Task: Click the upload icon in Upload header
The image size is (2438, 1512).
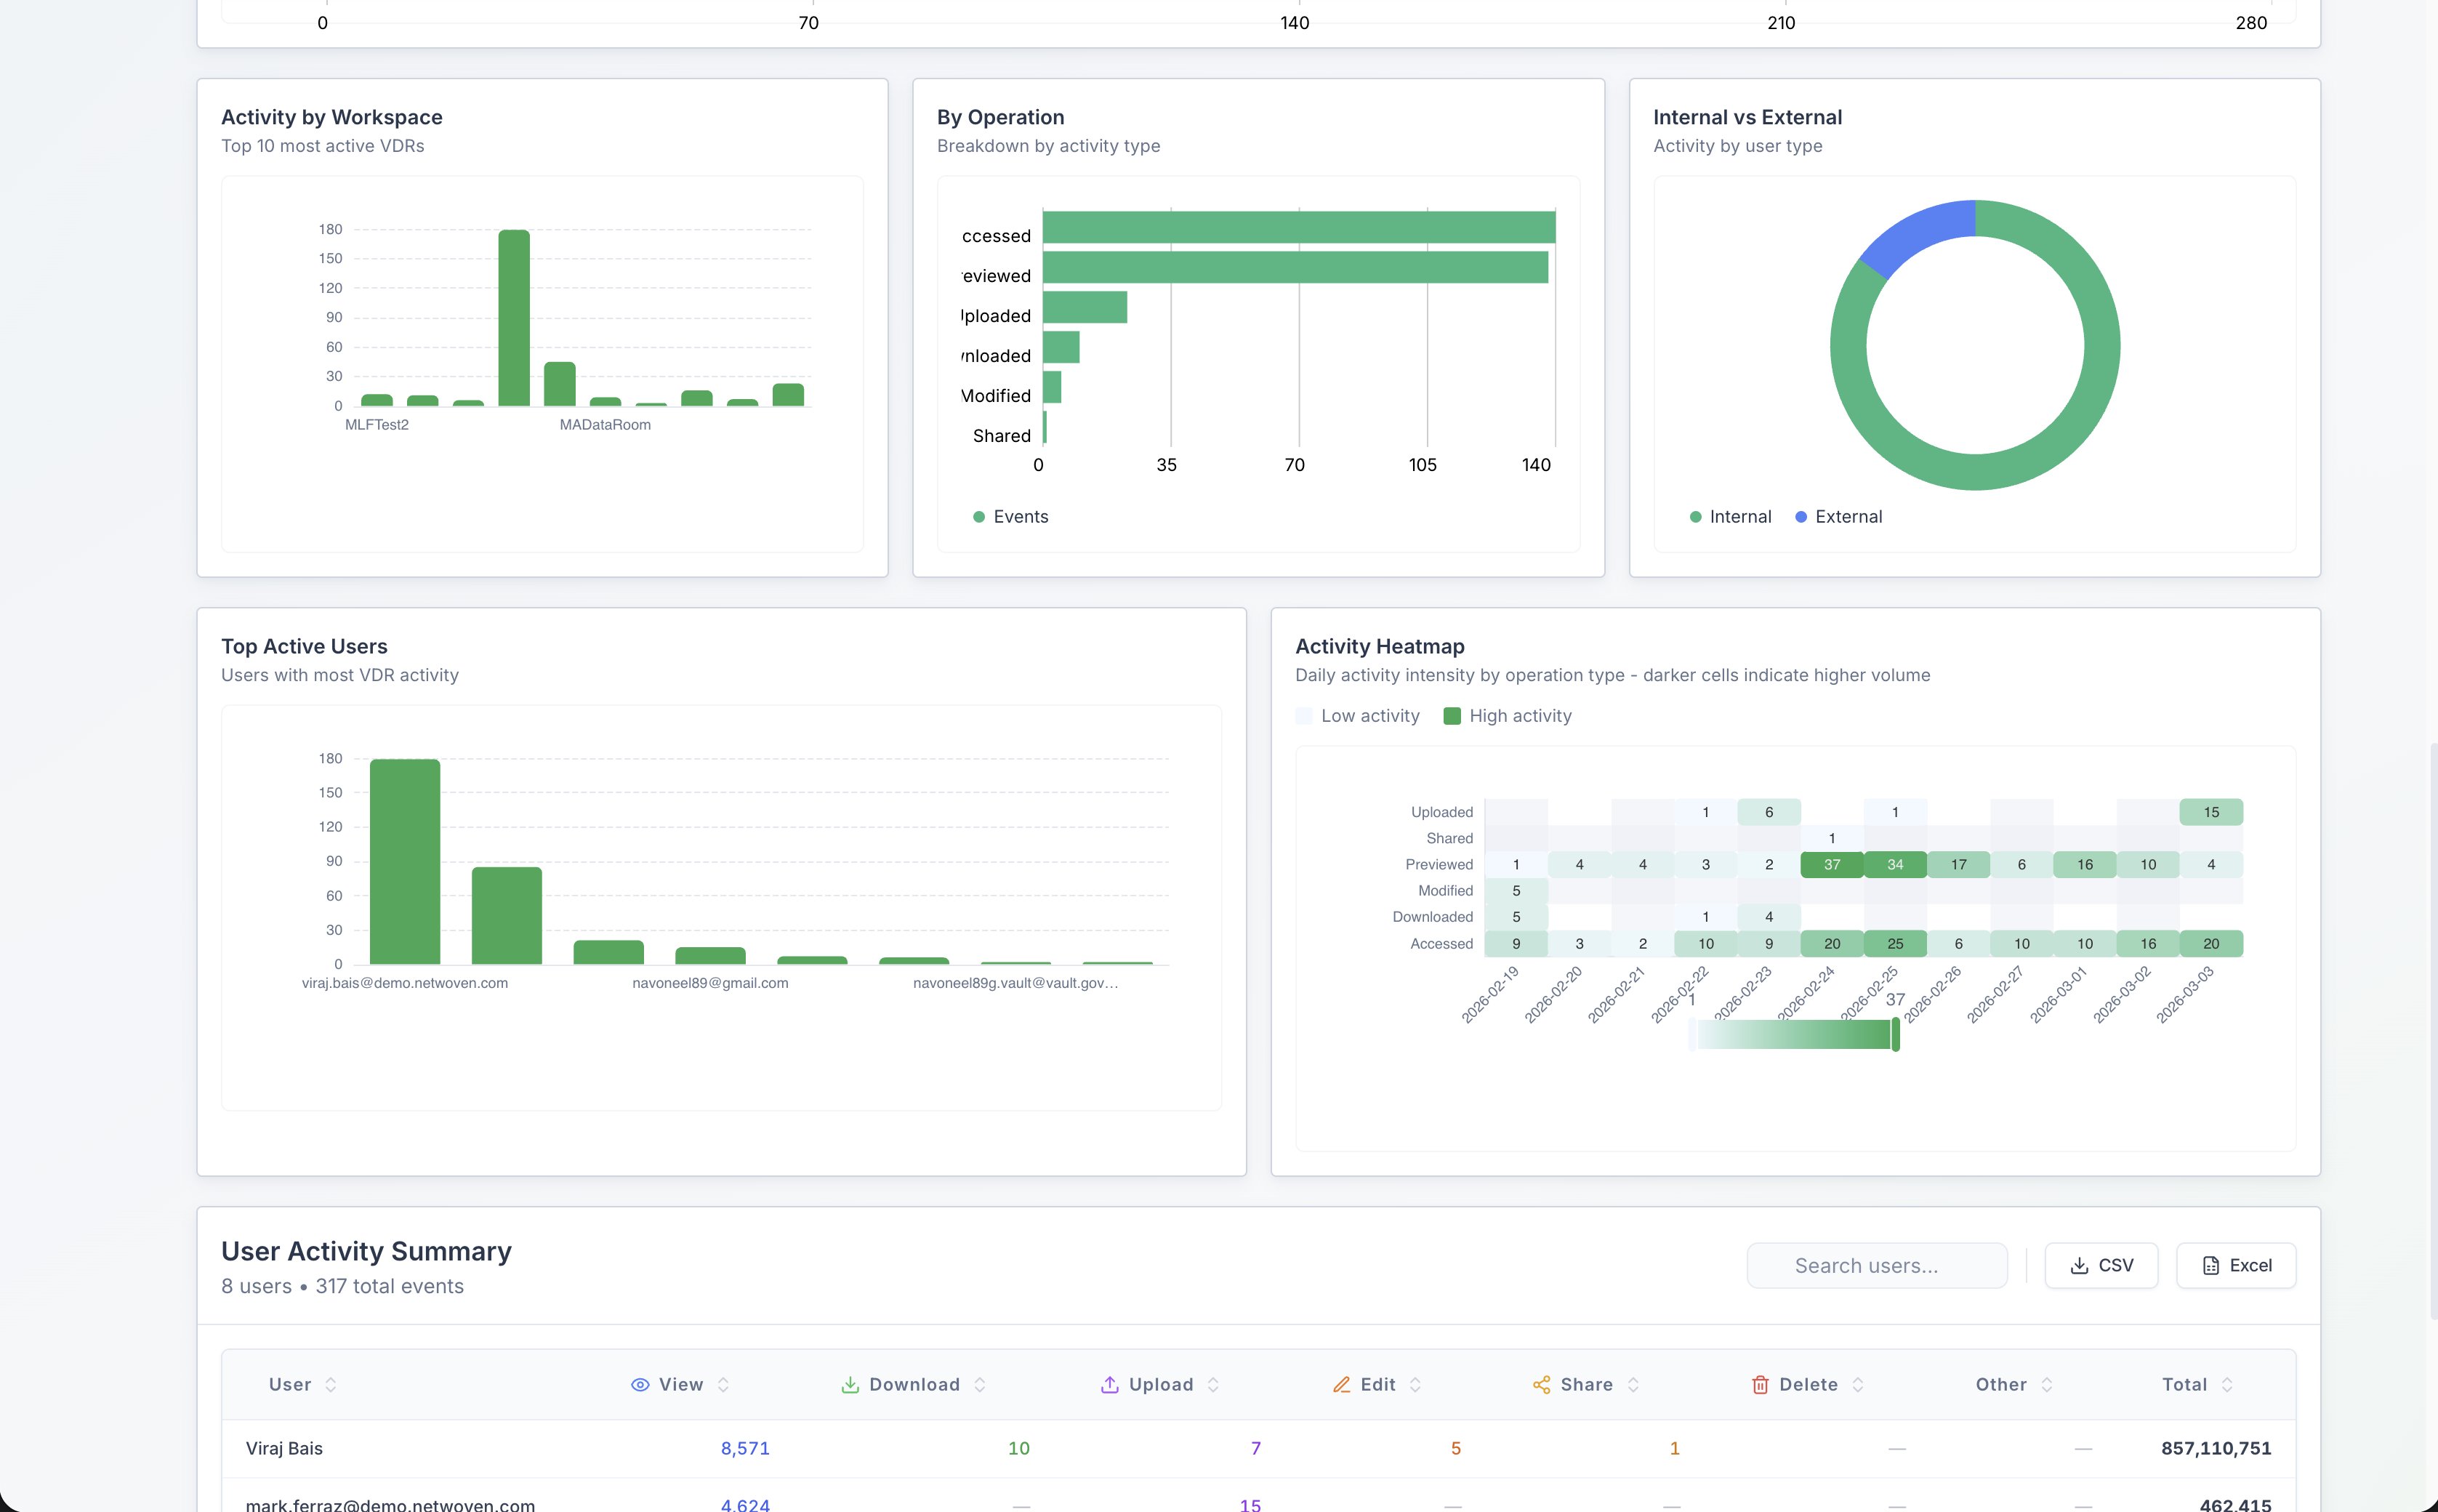Action: coord(1110,1384)
